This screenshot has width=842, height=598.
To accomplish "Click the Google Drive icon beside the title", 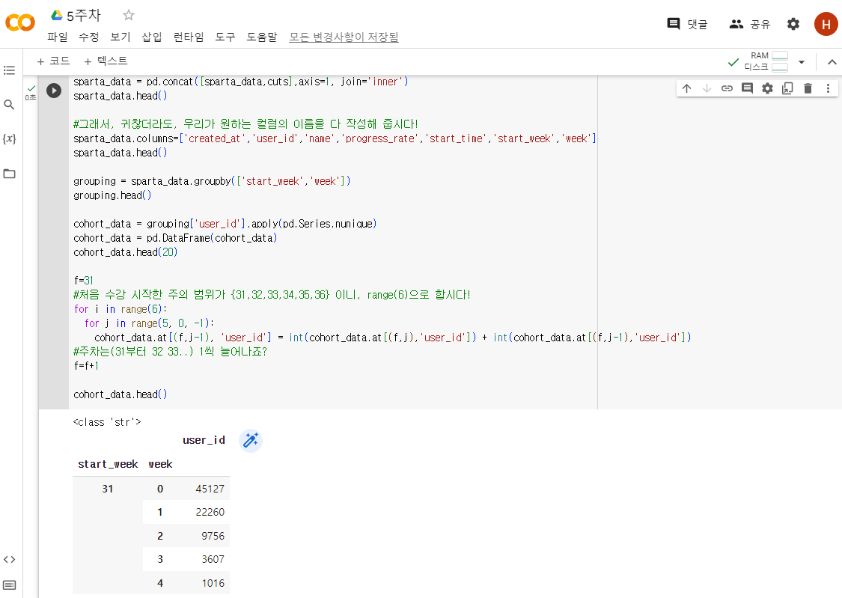I will point(57,15).
